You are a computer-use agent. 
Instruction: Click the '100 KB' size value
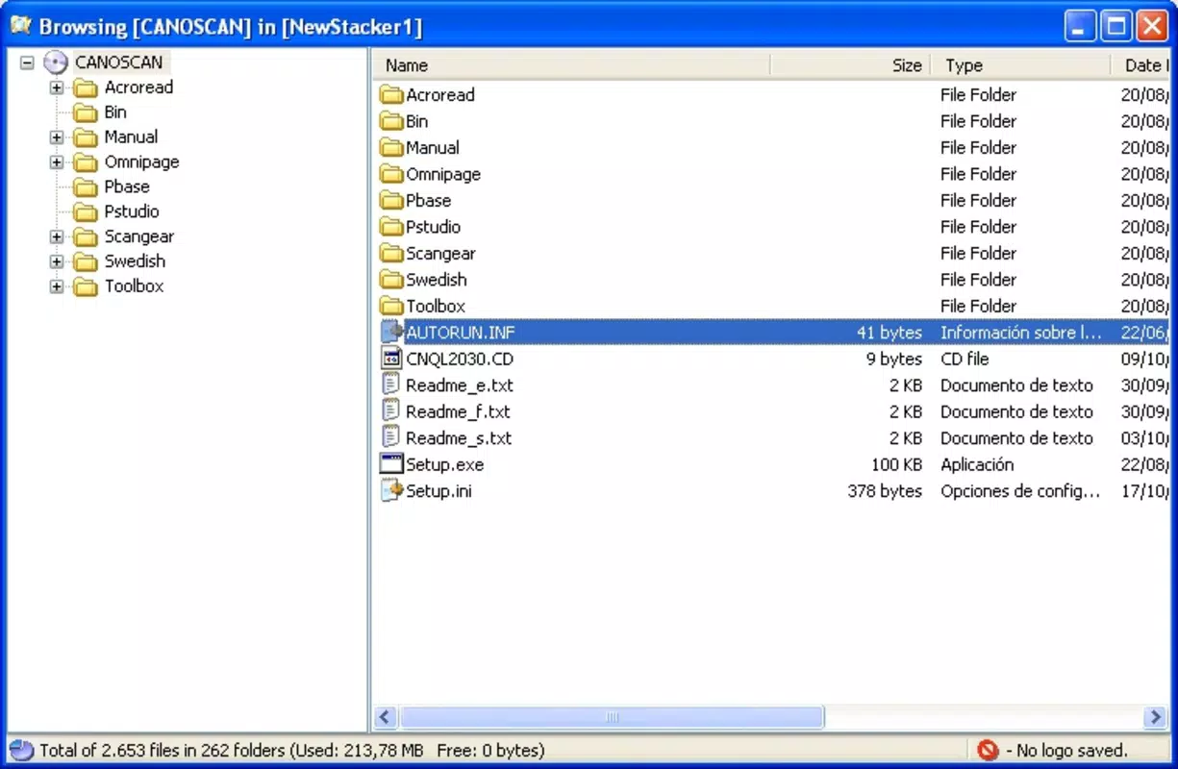[x=897, y=464]
